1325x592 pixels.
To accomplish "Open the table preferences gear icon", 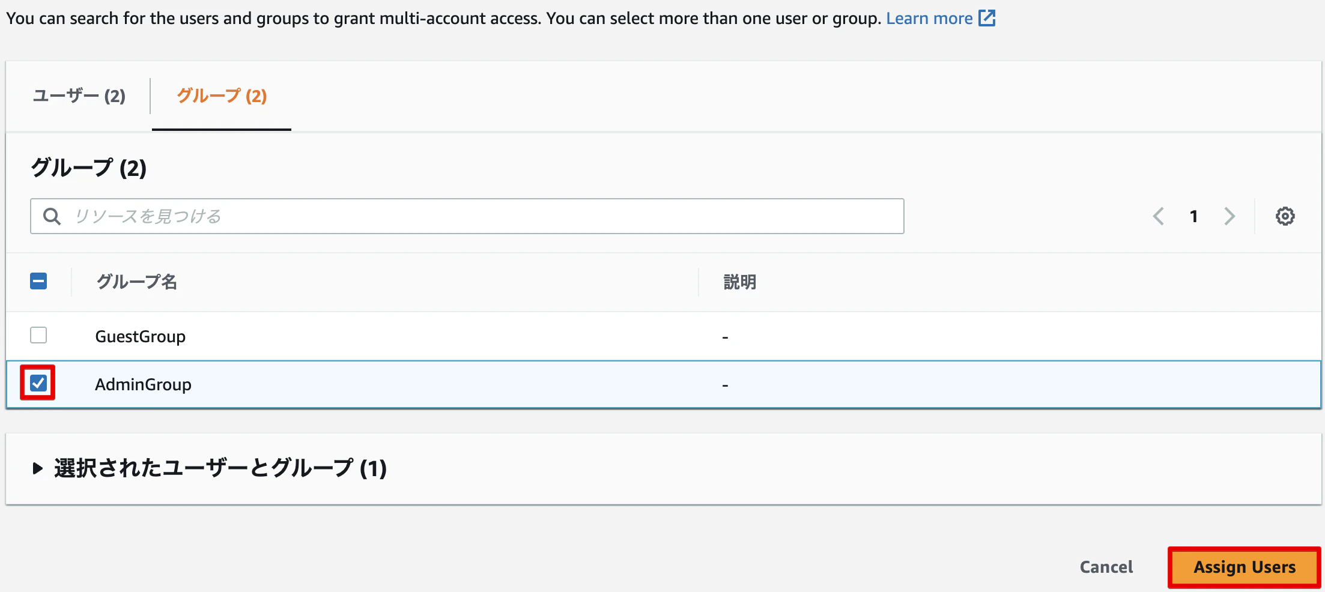I will pyautogui.click(x=1285, y=216).
